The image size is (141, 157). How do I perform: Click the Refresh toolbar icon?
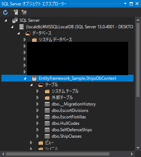[5, 12]
